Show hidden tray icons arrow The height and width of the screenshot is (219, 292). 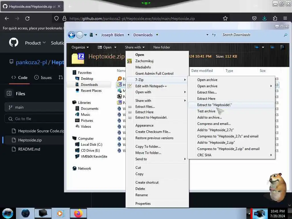coord(249,213)
